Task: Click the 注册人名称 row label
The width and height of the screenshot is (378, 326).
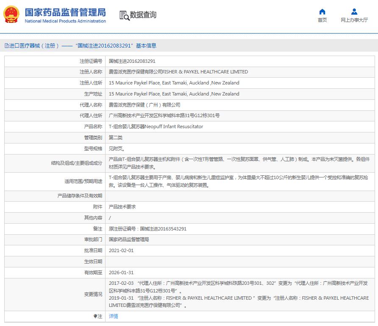Action: pos(91,72)
